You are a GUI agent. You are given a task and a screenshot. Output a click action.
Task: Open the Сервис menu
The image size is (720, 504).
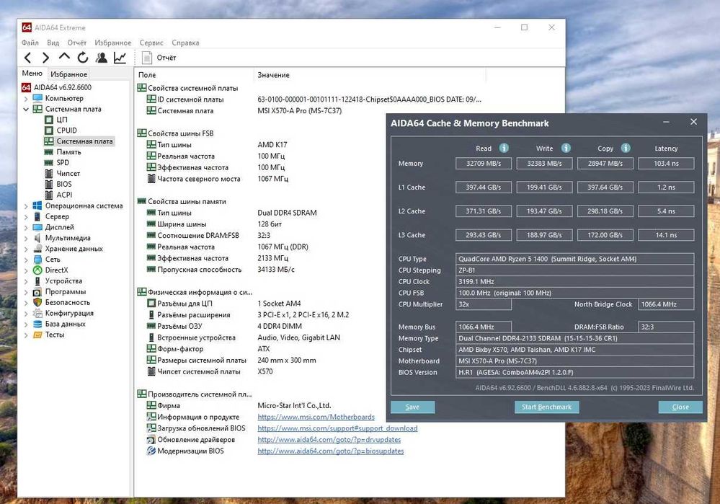[x=151, y=43]
